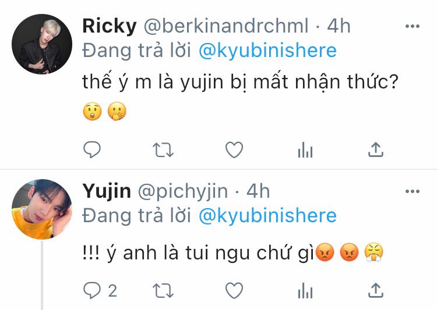Image resolution: width=437 pixels, height=310 pixels.
Task: Open more options on Ricky's tweet
Action: [412, 26]
